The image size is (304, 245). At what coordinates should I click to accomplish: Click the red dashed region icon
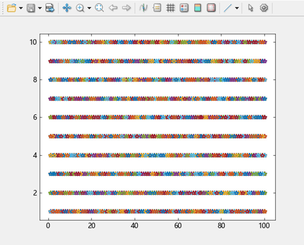[x=211, y=8]
